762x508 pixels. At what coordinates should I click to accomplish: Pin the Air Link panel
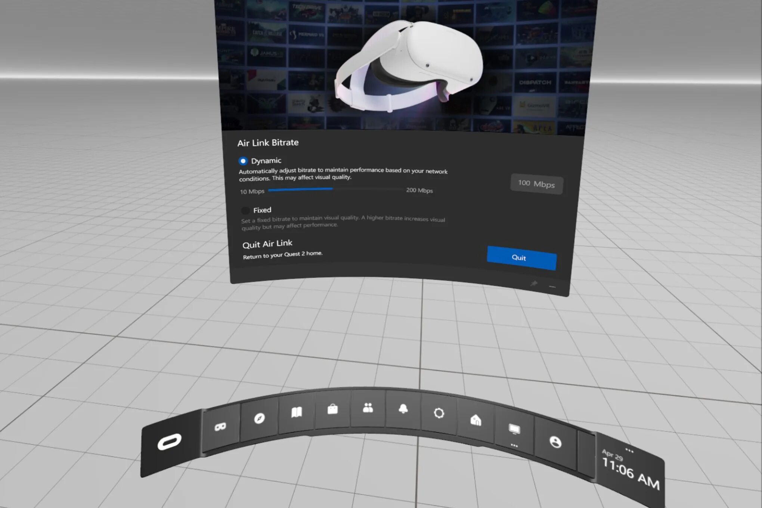coord(534,284)
